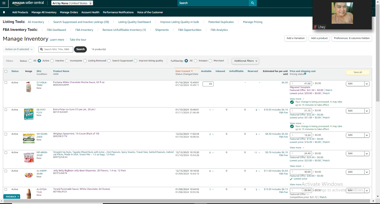Click the Add a Variation button
Screen dimensions: 380x204
click(296, 38)
